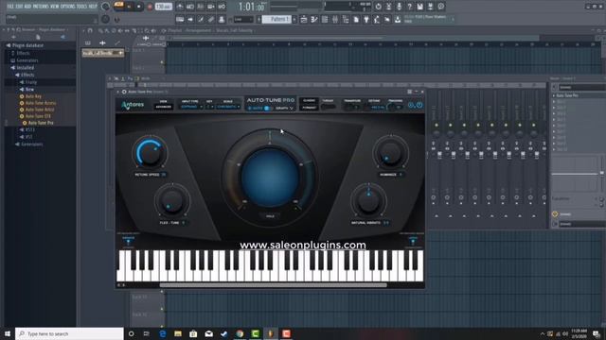606x340 pixels.
Task: Click the recording microphone icon in top toolbar
Action: coord(400,7)
